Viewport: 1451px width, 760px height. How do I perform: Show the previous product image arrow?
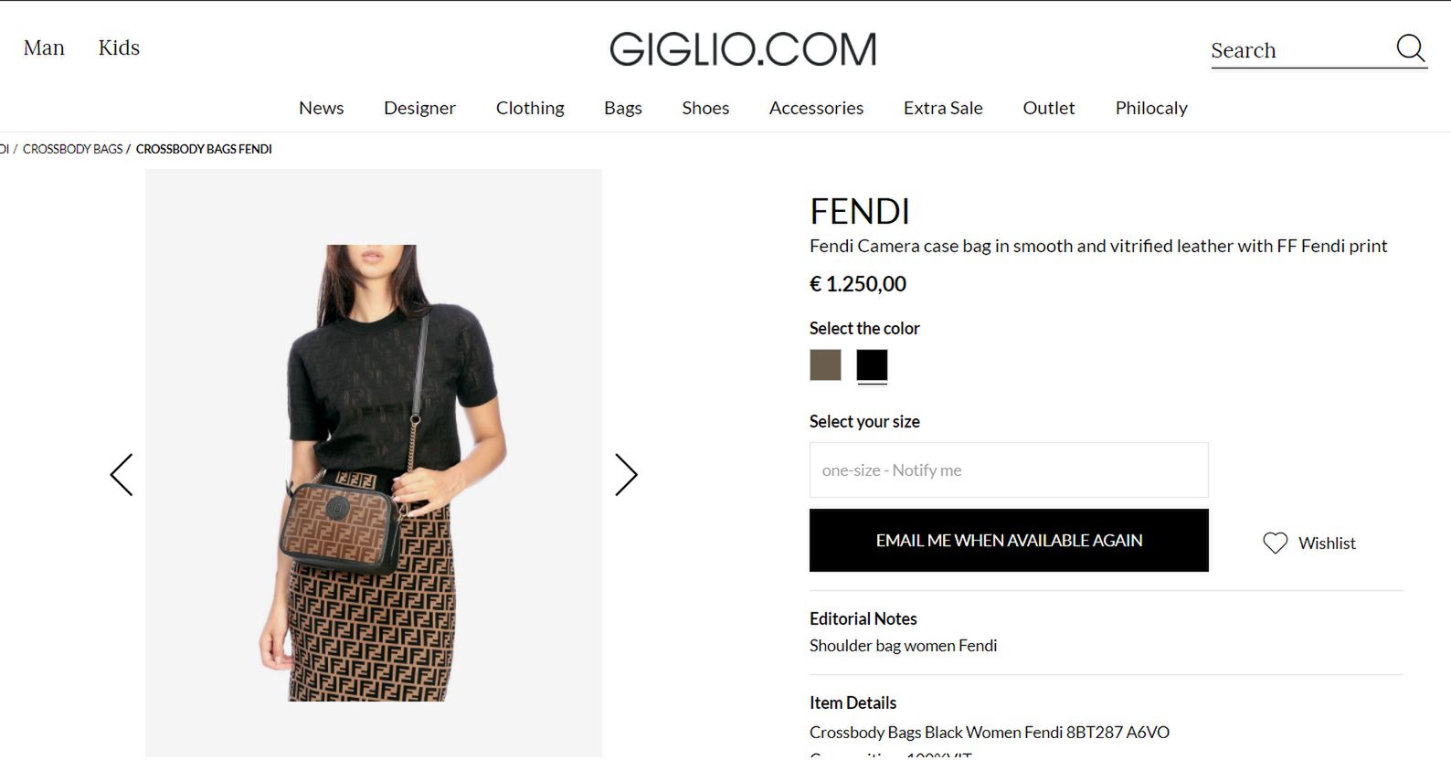click(x=122, y=475)
